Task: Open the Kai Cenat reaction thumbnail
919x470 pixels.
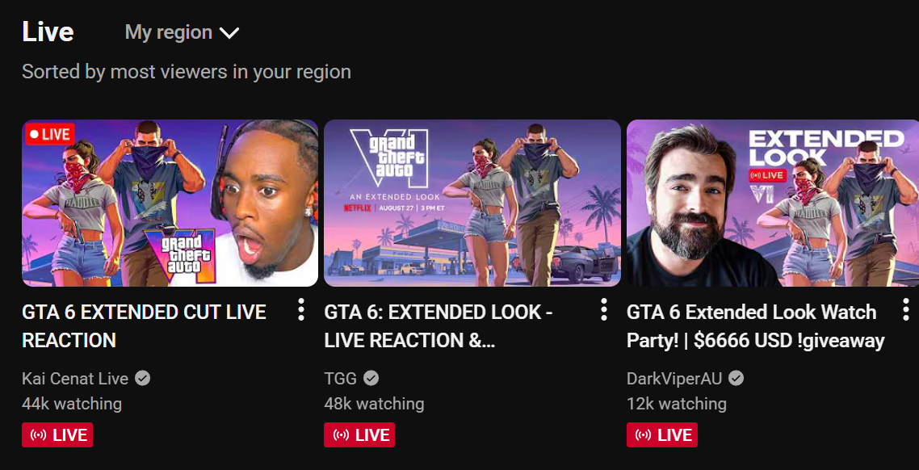Action: [170, 204]
